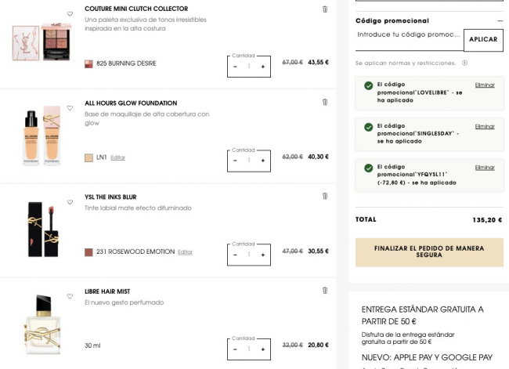The width and height of the screenshot is (509, 369).
Task: Increase quantity of YSL The Inks Blur
Action: (262, 255)
